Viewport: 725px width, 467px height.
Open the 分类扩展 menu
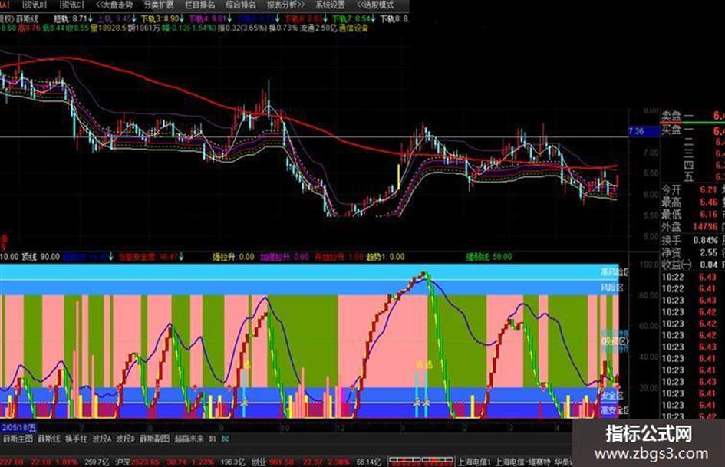[x=159, y=5]
